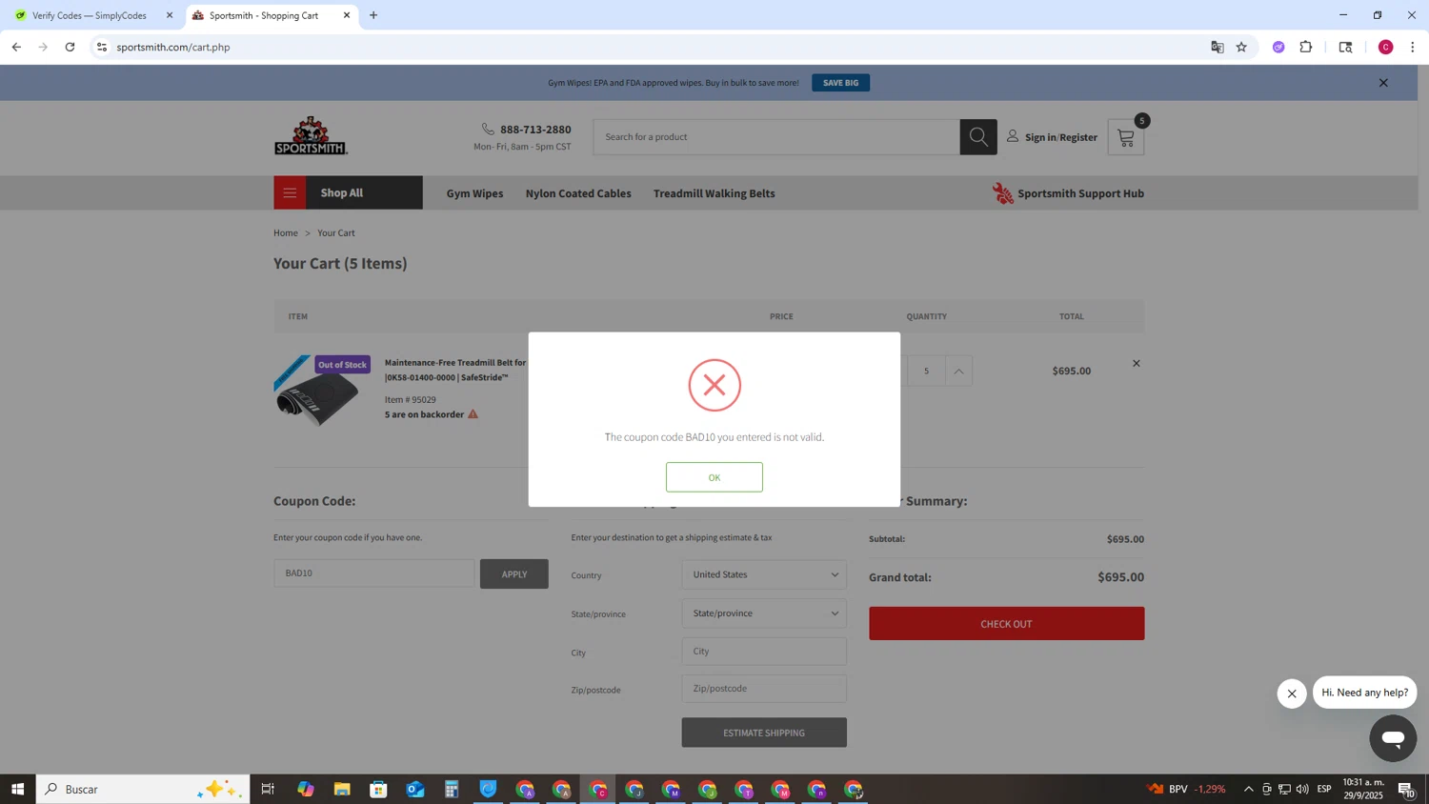Image resolution: width=1429 pixels, height=804 pixels.
Task: Open the Nylon Coated Cables menu item
Action: click(x=578, y=193)
